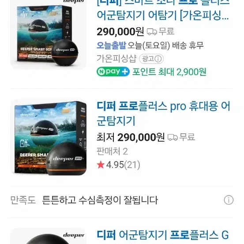Open the 디퍼 프로플러스 pro 휴대용 어군탐지기 listing
Screen dimensions: 244x244
(x=163, y=113)
